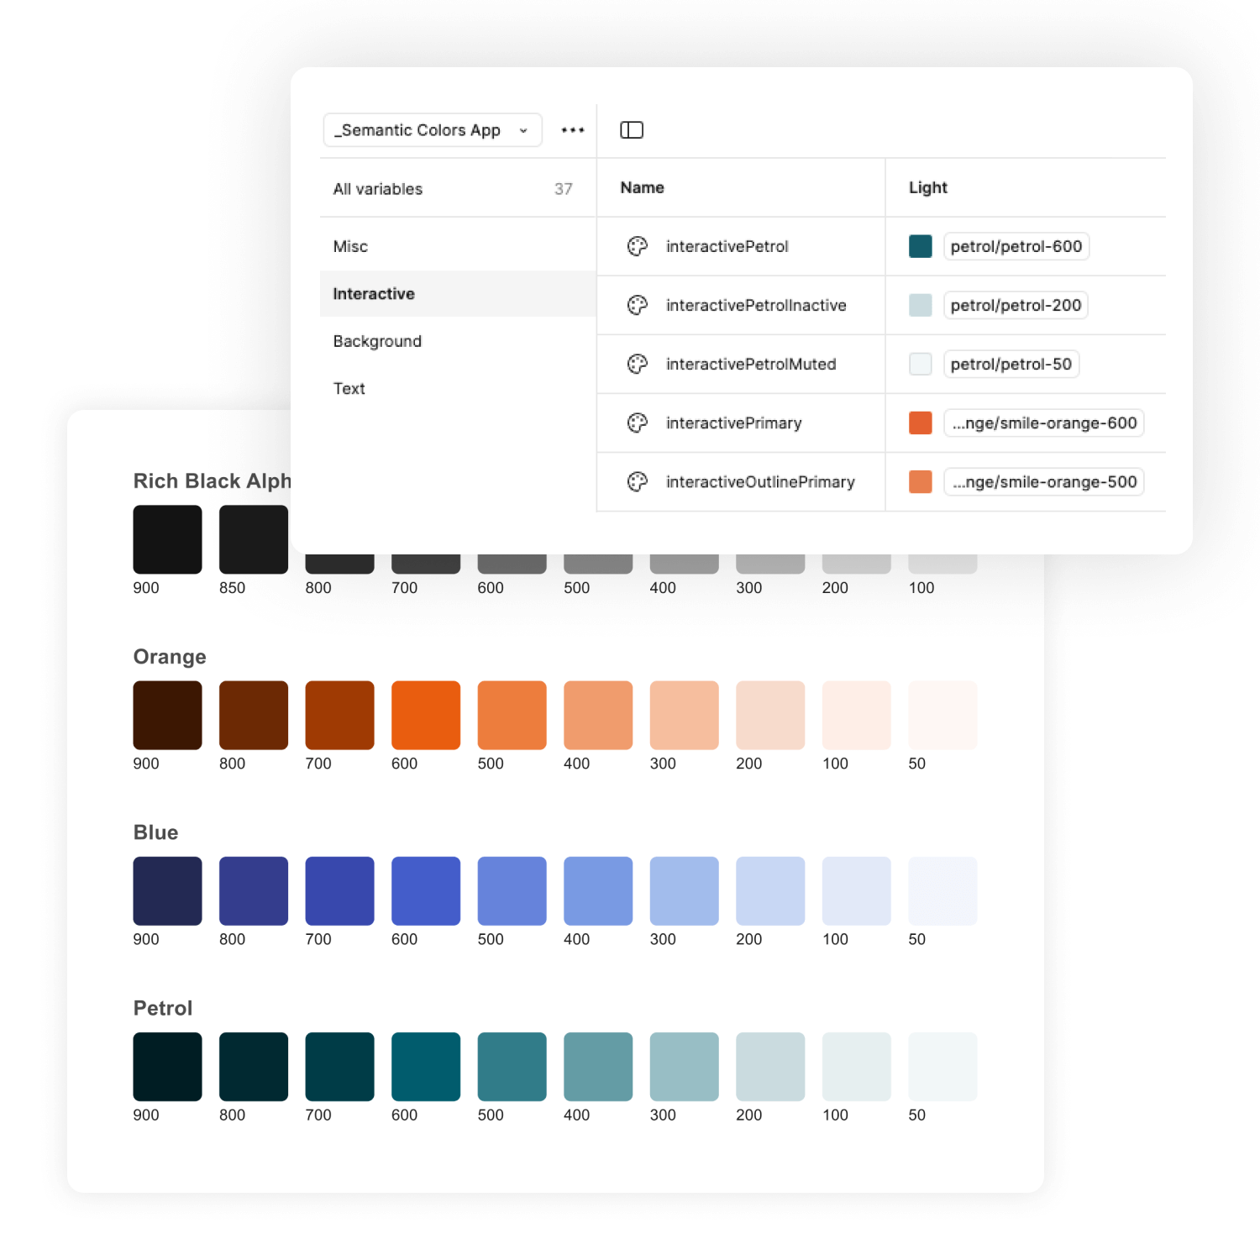Select the Blue 200 swatch
Screen dimensions: 1260x1260
pos(770,890)
